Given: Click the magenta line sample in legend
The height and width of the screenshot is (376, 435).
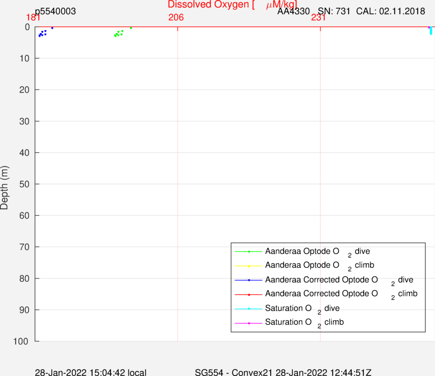Looking at the screenshot, I should coord(249,323).
